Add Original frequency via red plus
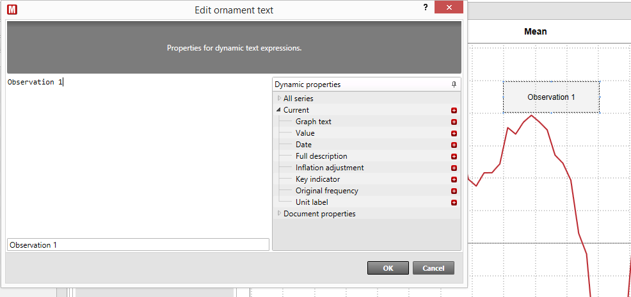The height and width of the screenshot is (297, 631). pos(454,191)
